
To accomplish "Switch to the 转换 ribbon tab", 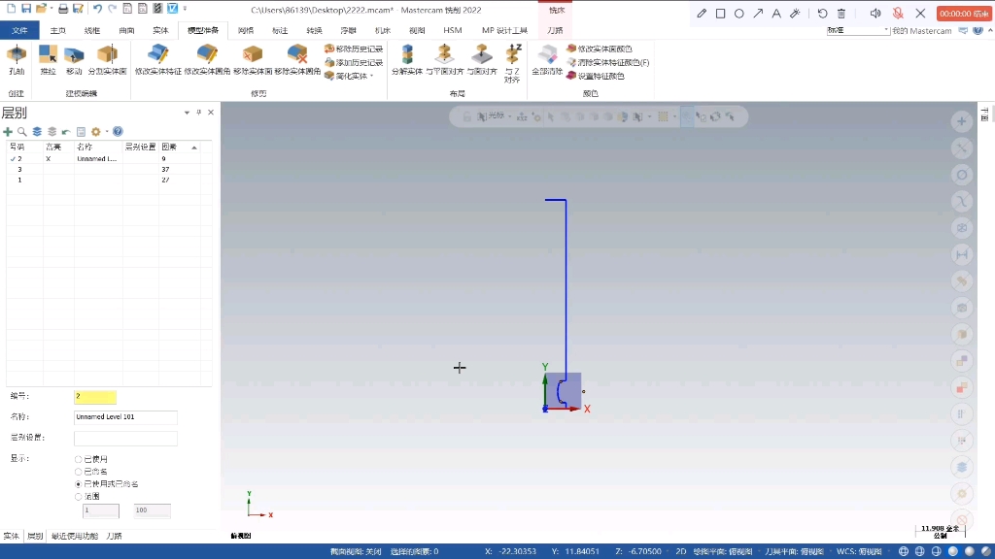I will [313, 30].
